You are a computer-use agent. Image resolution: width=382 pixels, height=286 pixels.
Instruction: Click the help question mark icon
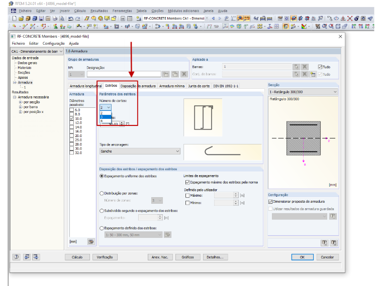tap(16, 257)
